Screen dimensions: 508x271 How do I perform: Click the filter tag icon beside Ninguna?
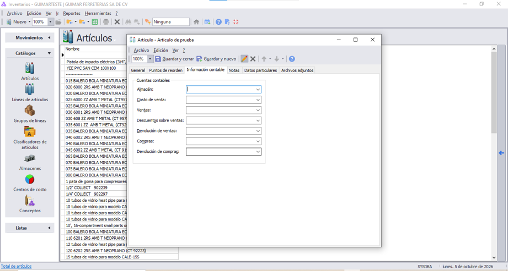point(148,22)
